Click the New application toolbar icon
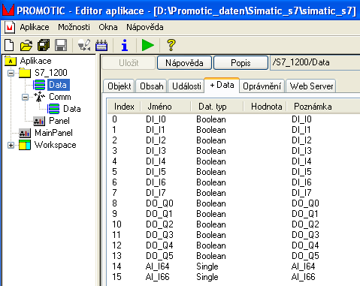 pyautogui.click(x=9, y=45)
